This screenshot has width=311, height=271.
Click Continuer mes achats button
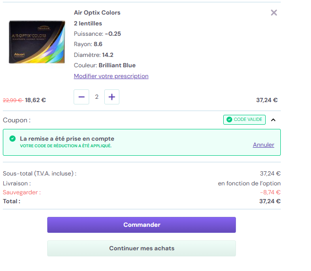(x=142, y=248)
